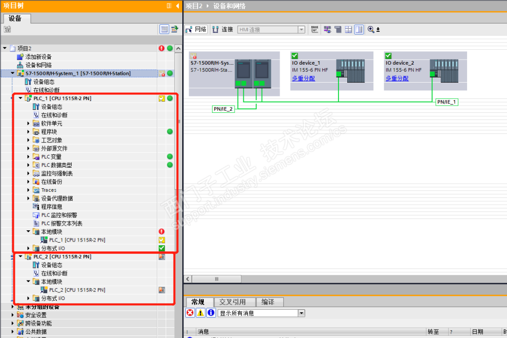Click the 在线和诊断 icon under PLC_1
Screen dimensions: 507x338
click(x=36, y=115)
